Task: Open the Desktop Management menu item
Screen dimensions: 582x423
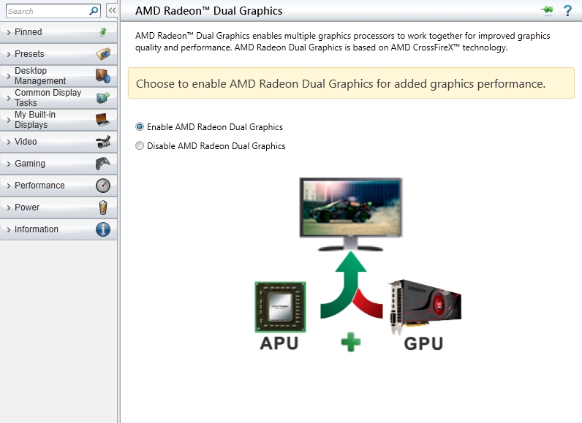Action: (58, 76)
